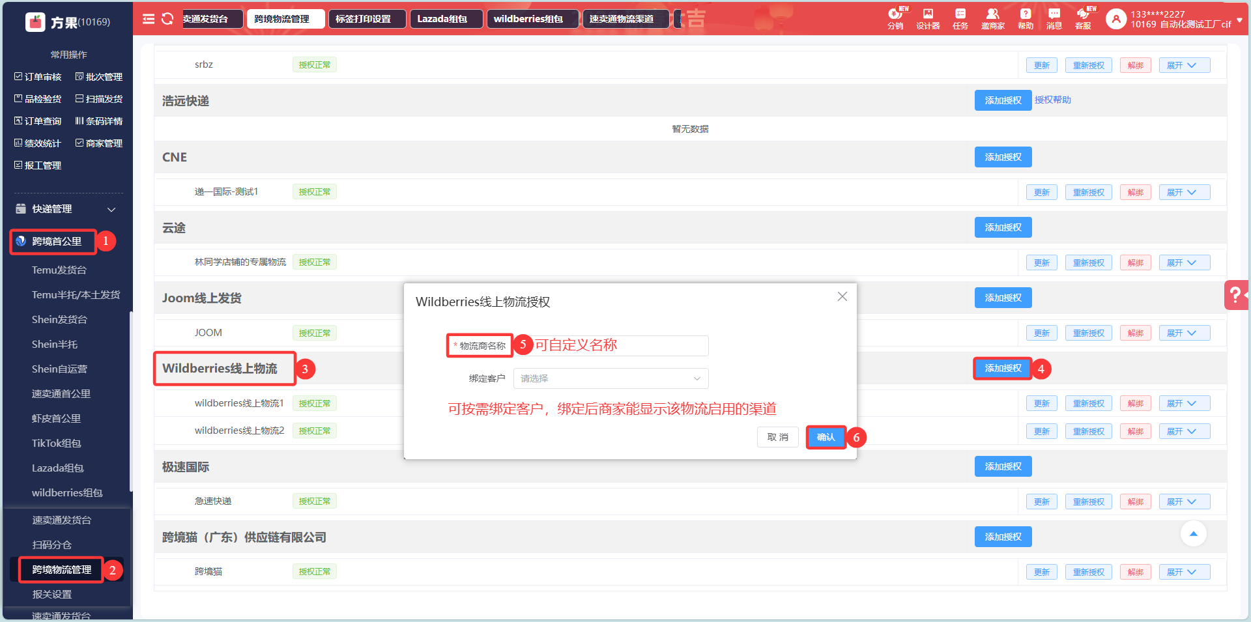Open the 设计器 designer icon
The image size is (1251, 622).
(928, 18)
